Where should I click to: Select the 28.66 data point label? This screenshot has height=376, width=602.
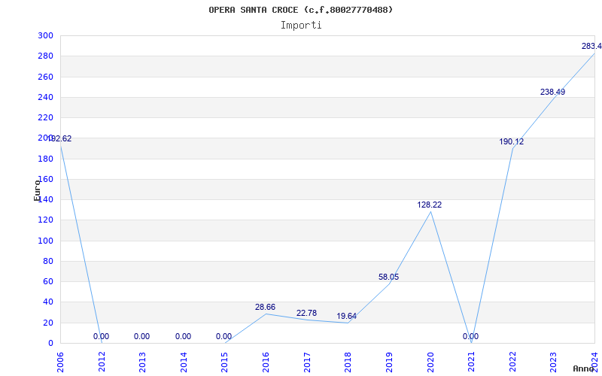tap(266, 307)
